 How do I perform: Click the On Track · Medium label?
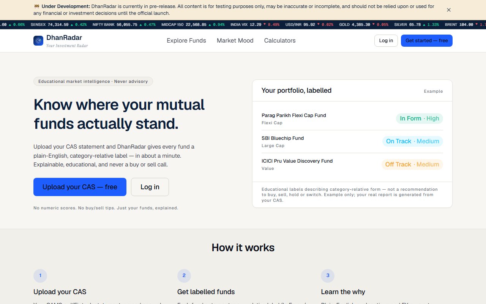(413, 141)
